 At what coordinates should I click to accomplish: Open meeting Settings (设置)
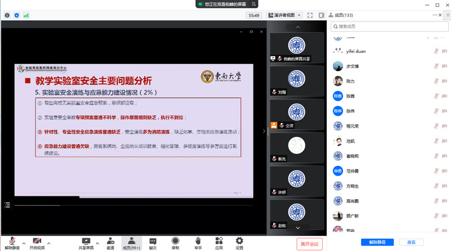(239, 243)
